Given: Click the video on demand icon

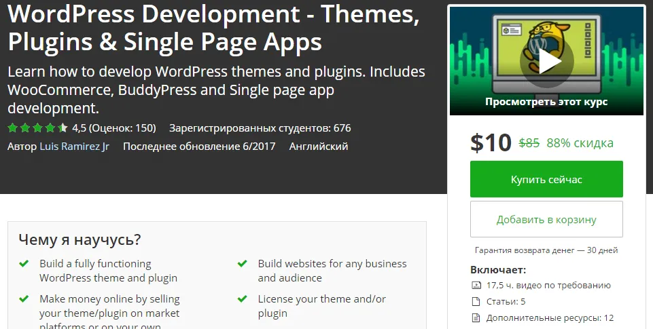Looking at the screenshot, I should tap(476, 286).
